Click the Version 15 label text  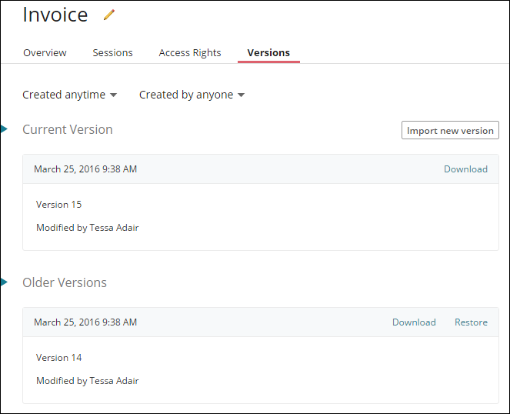[x=58, y=205]
